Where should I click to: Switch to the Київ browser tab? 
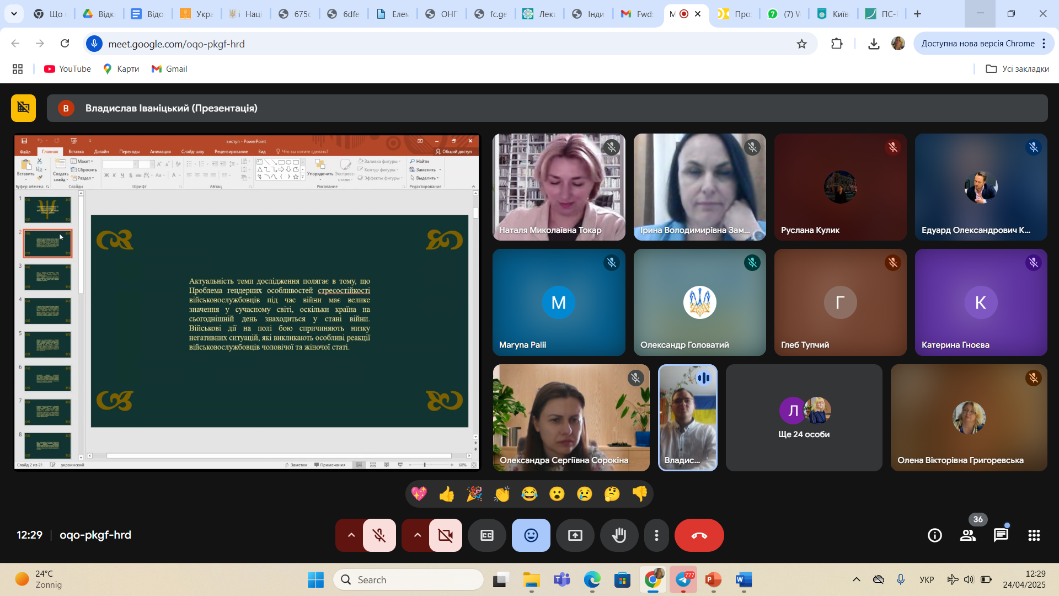(833, 14)
